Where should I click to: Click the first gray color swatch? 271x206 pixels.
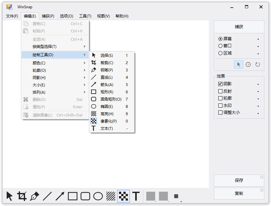click(151, 196)
